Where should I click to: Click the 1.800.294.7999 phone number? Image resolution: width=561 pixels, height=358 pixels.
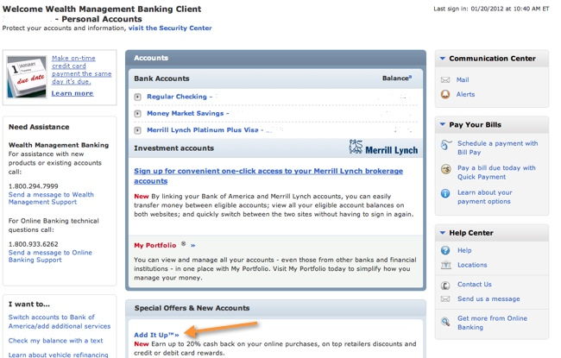click(x=34, y=186)
